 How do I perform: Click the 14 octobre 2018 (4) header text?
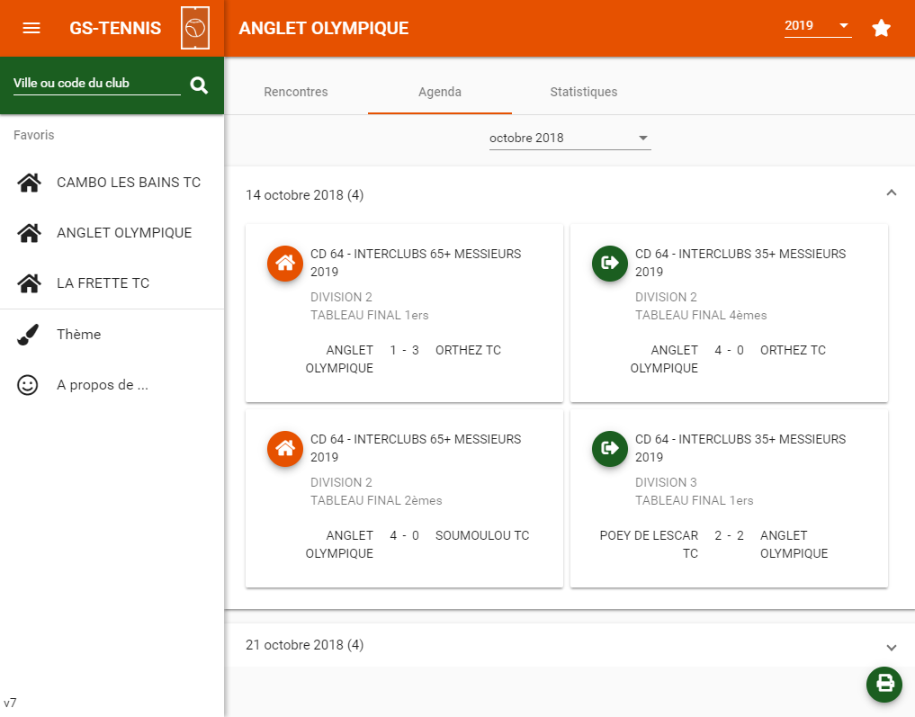coord(305,195)
